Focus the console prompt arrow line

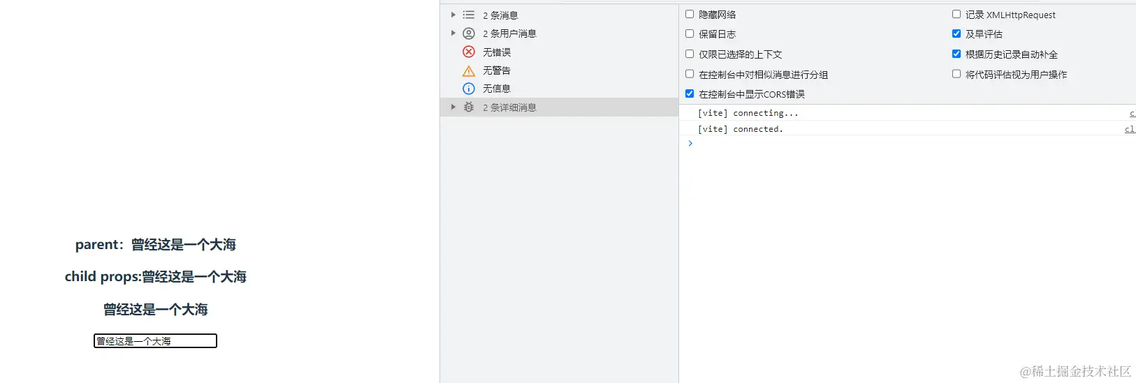[908, 143]
